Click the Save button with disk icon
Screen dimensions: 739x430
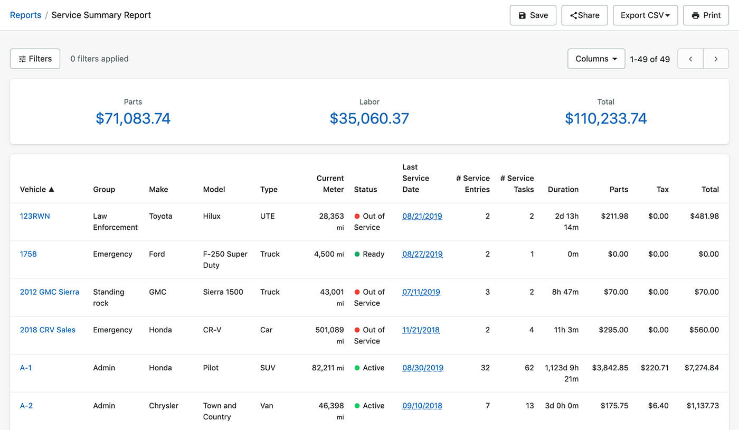tap(533, 15)
